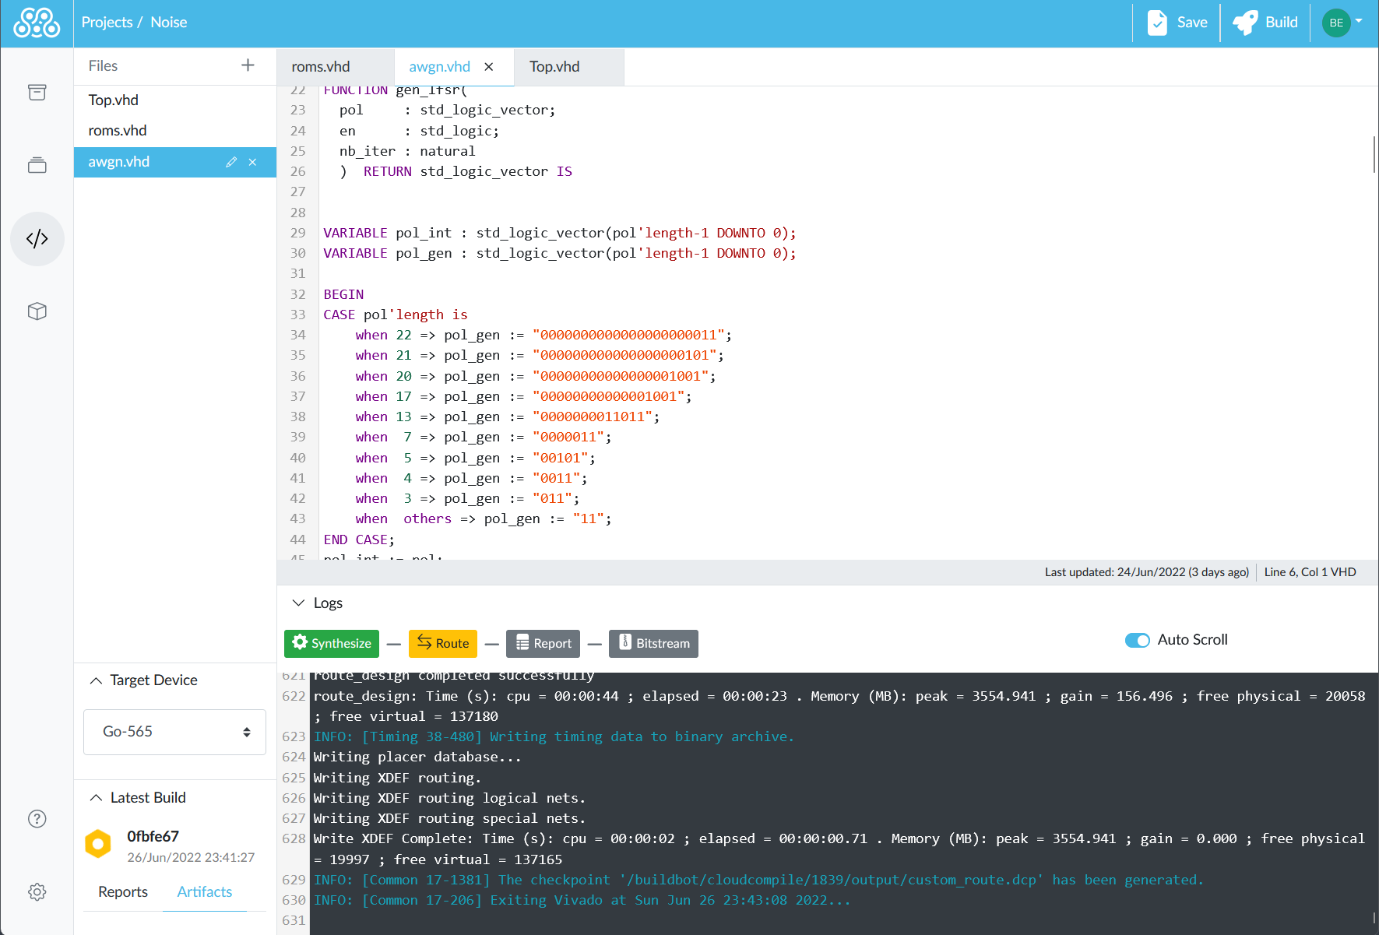Screen dimensions: 1379x935
Task: Click the help question mark icon
Action: click(37, 818)
